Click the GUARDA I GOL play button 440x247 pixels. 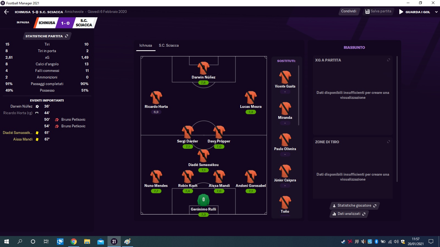[x=401, y=12]
